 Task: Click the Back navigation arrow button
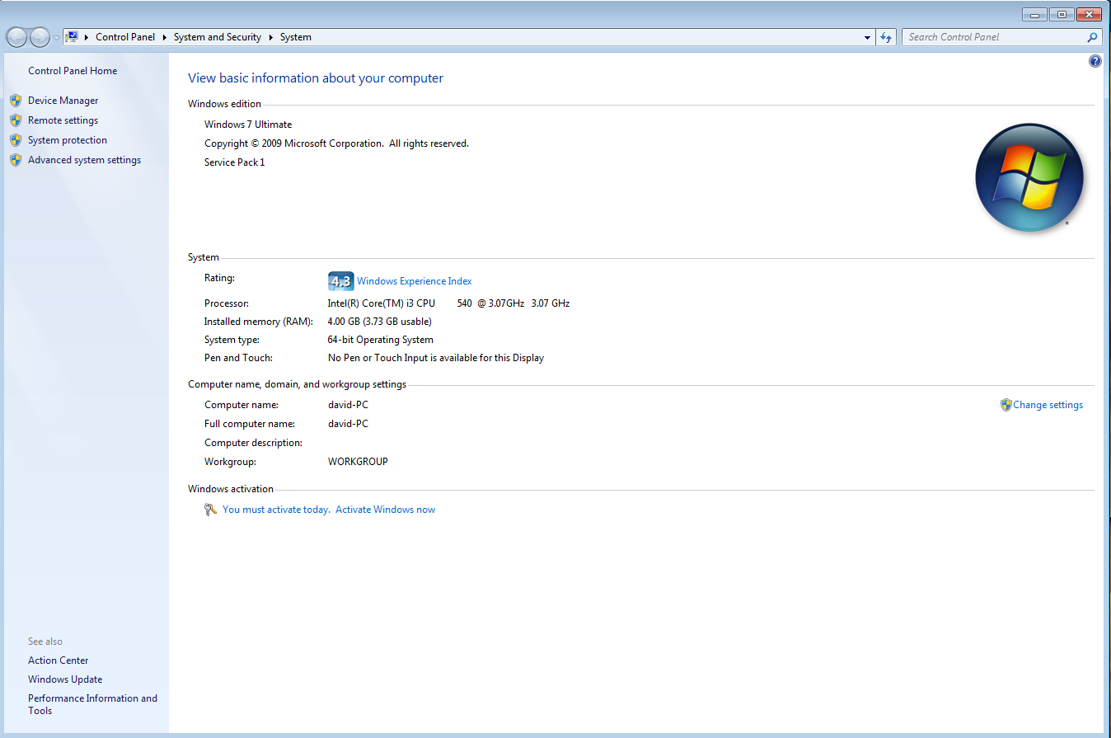coord(16,37)
